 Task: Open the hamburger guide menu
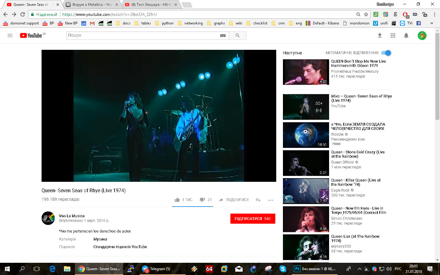point(10,35)
